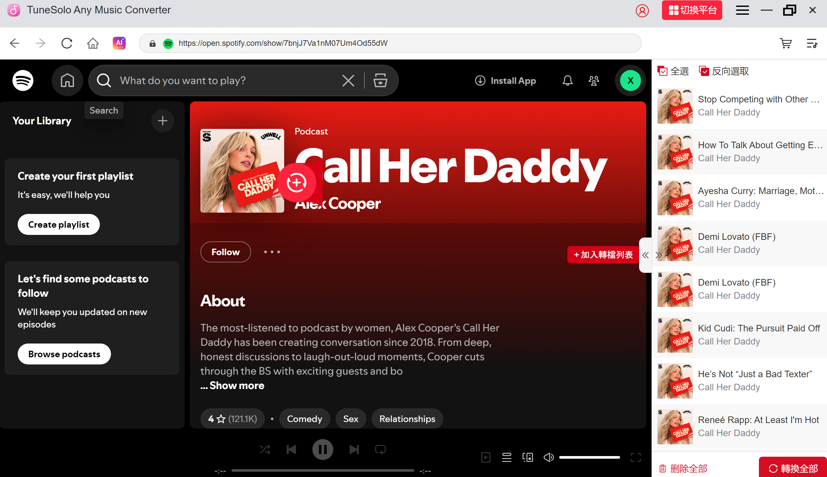This screenshot has height=477, width=827.
Task: Open the Browse icon in search bar
Action: click(380, 80)
